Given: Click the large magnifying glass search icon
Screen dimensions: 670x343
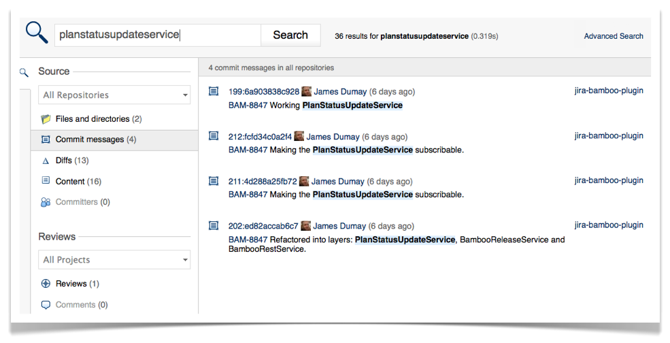Looking at the screenshot, I should [x=36, y=33].
